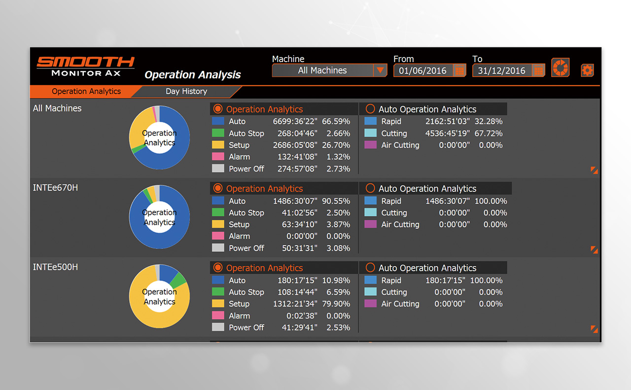Switch to the Day History tab

(187, 91)
